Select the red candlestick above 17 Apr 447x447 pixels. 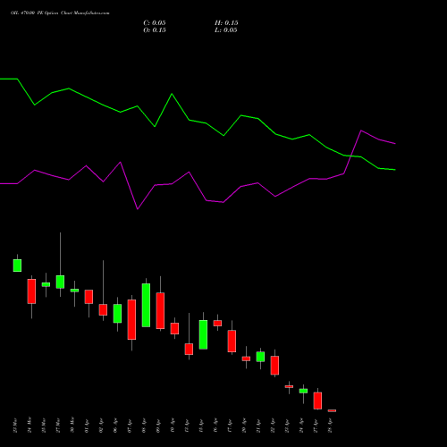(x=232, y=341)
